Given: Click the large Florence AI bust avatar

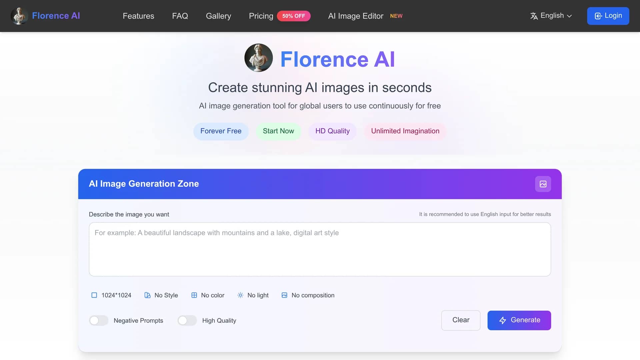Looking at the screenshot, I should click(259, 58).
